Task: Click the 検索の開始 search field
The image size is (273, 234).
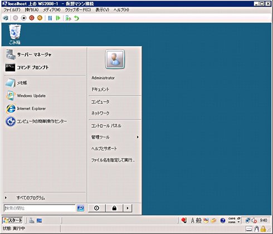Action: pyautogui.click(x=40, y=208)
